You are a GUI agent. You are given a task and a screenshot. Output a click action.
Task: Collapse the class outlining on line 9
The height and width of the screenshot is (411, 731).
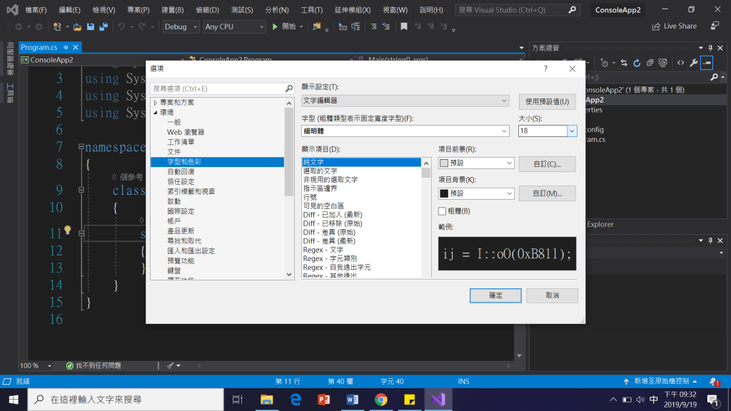coord(81,190)
